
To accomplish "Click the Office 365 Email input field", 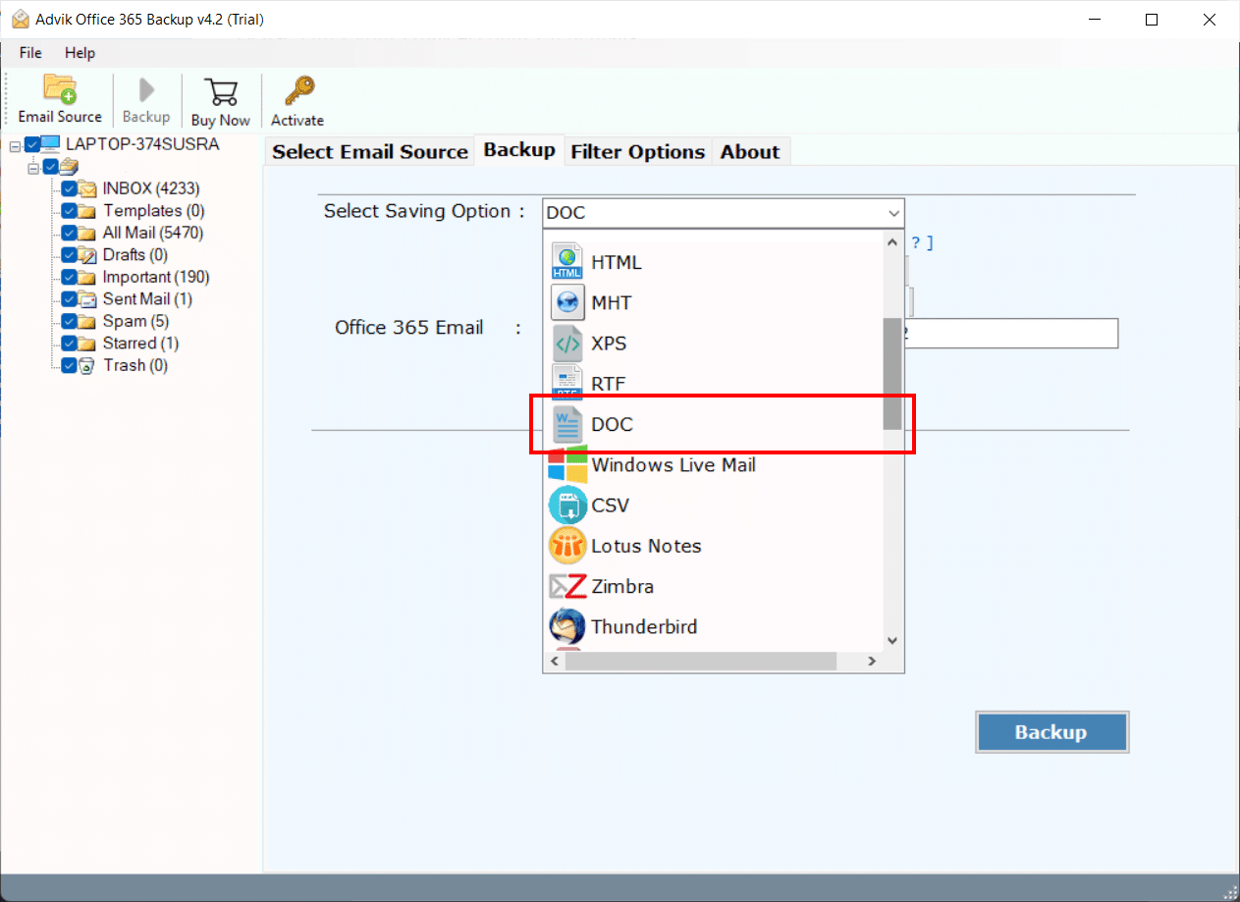I will point(1011,333).
